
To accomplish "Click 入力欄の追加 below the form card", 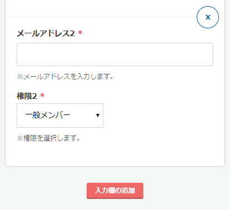I will pos(115,191).
